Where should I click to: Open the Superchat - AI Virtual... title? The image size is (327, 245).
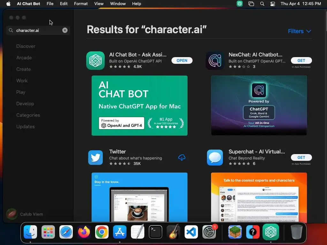click(x=257, y=152)
